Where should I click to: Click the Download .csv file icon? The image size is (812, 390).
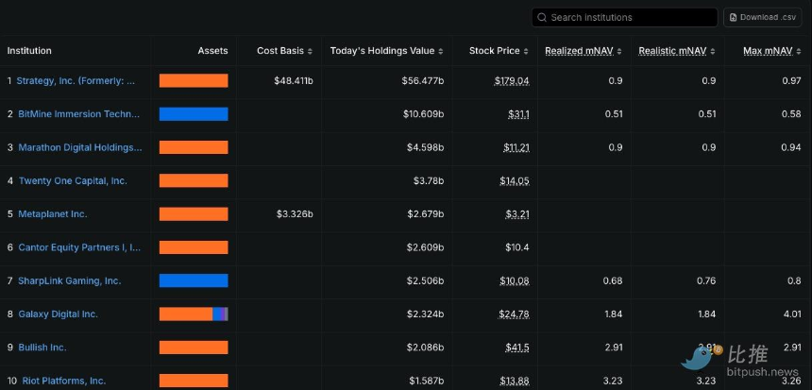pos(734,17)
